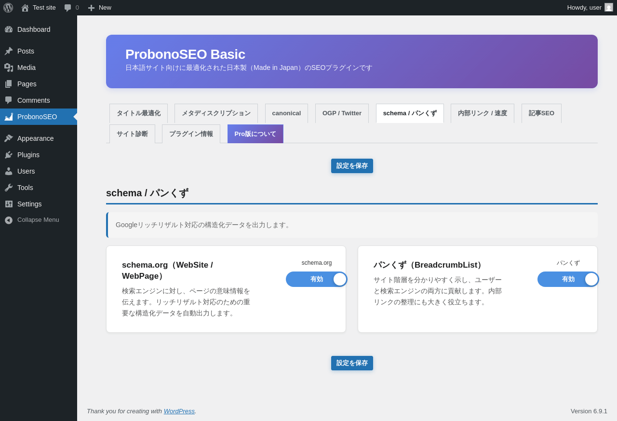Screen dimensions: 617x421
Task: Click the Googleリッチリザルト notice text
Action: point(204,225)
